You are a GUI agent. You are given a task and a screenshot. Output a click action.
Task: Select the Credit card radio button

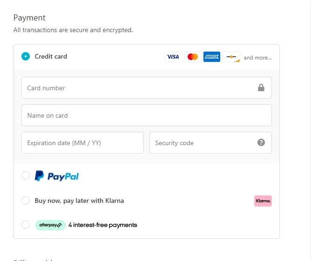26,56
